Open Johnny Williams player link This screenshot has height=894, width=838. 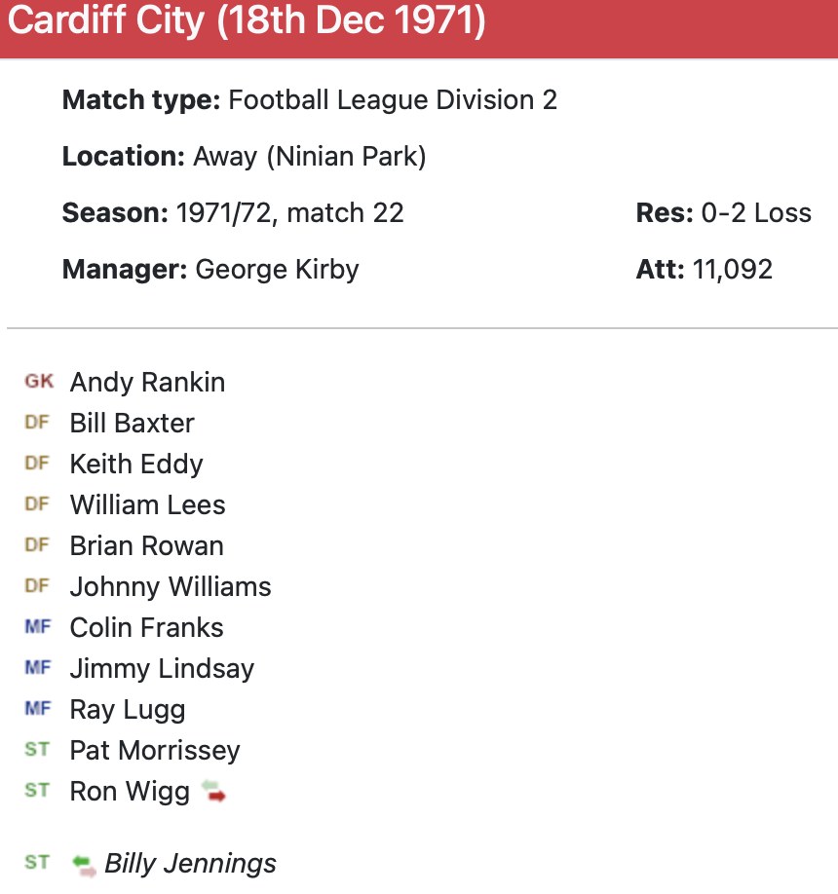coord(171,586)
